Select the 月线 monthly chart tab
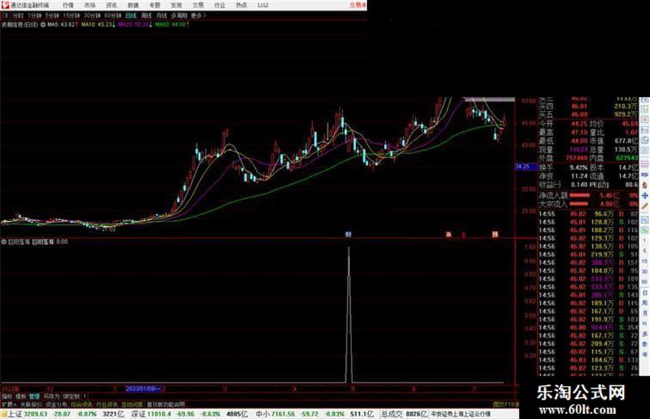The width and height of the screenshot is (650, 419). tap(161, 15)
